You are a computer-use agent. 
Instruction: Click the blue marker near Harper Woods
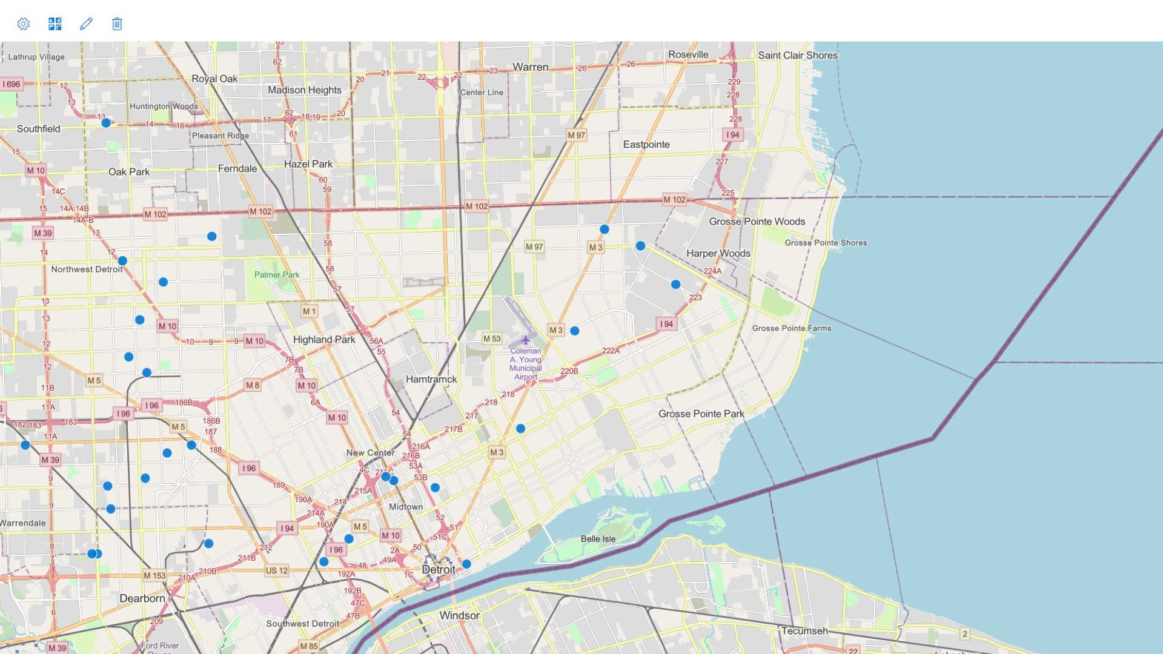click(x=676, y=283)
